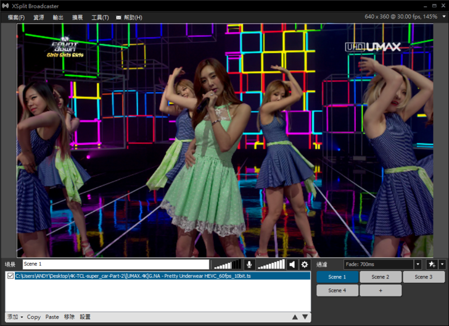Switch to Scene 3
The height and width of the screenshot is (326, 449).
[423, 277]
